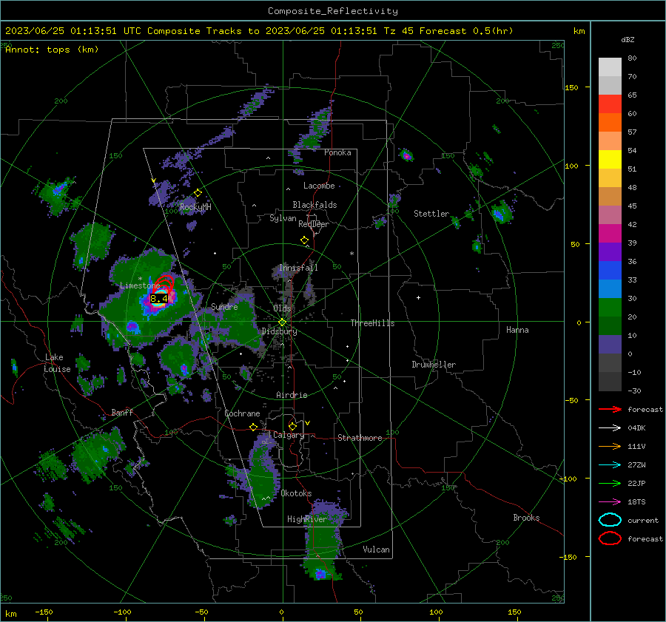Click the magenta swatch in the dBZ scale
Screen dimensions: 666x622
coord(610,234)
